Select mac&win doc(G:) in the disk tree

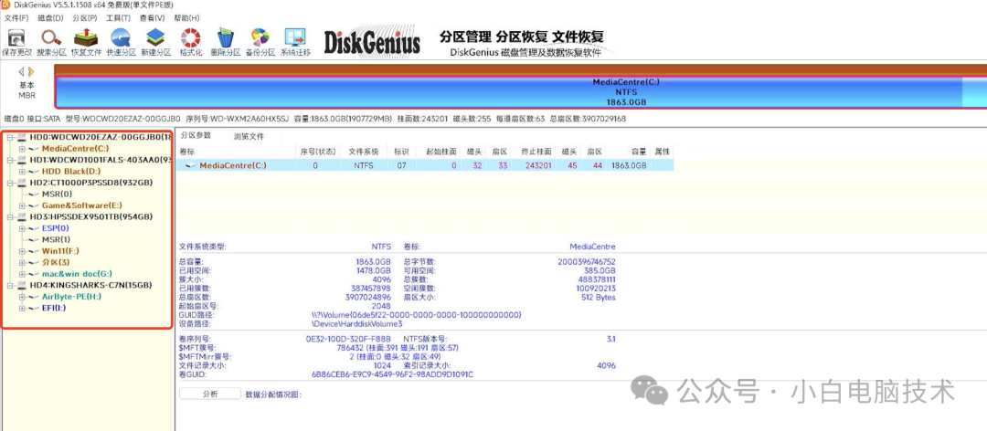[x=78, y=274]
